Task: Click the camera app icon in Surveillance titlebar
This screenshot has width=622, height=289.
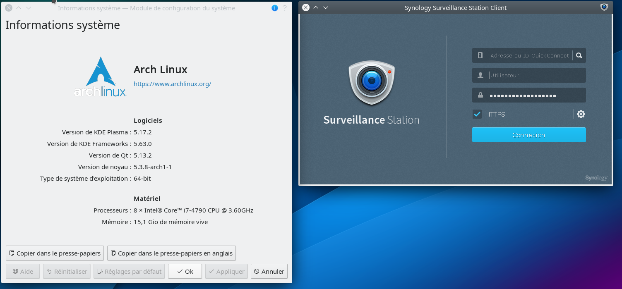Action: point(604,7)
